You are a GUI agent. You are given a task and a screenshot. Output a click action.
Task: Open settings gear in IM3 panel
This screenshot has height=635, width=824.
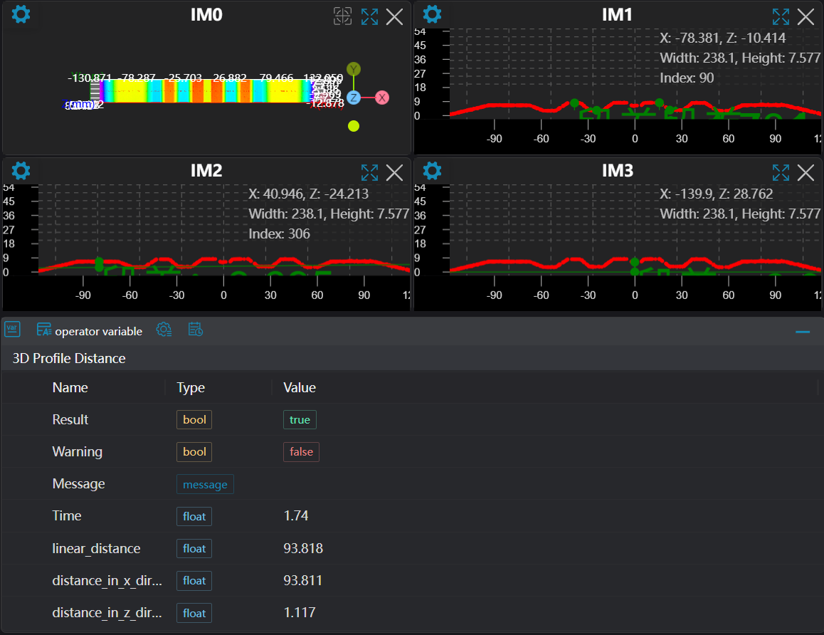[433, 171]
